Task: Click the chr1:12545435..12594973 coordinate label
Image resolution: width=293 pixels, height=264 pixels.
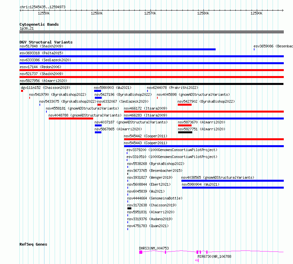Action: tap(42, 7)
